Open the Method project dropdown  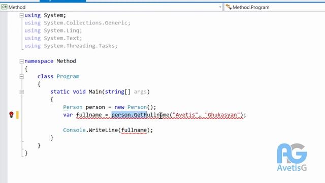(x=220, y=7)
